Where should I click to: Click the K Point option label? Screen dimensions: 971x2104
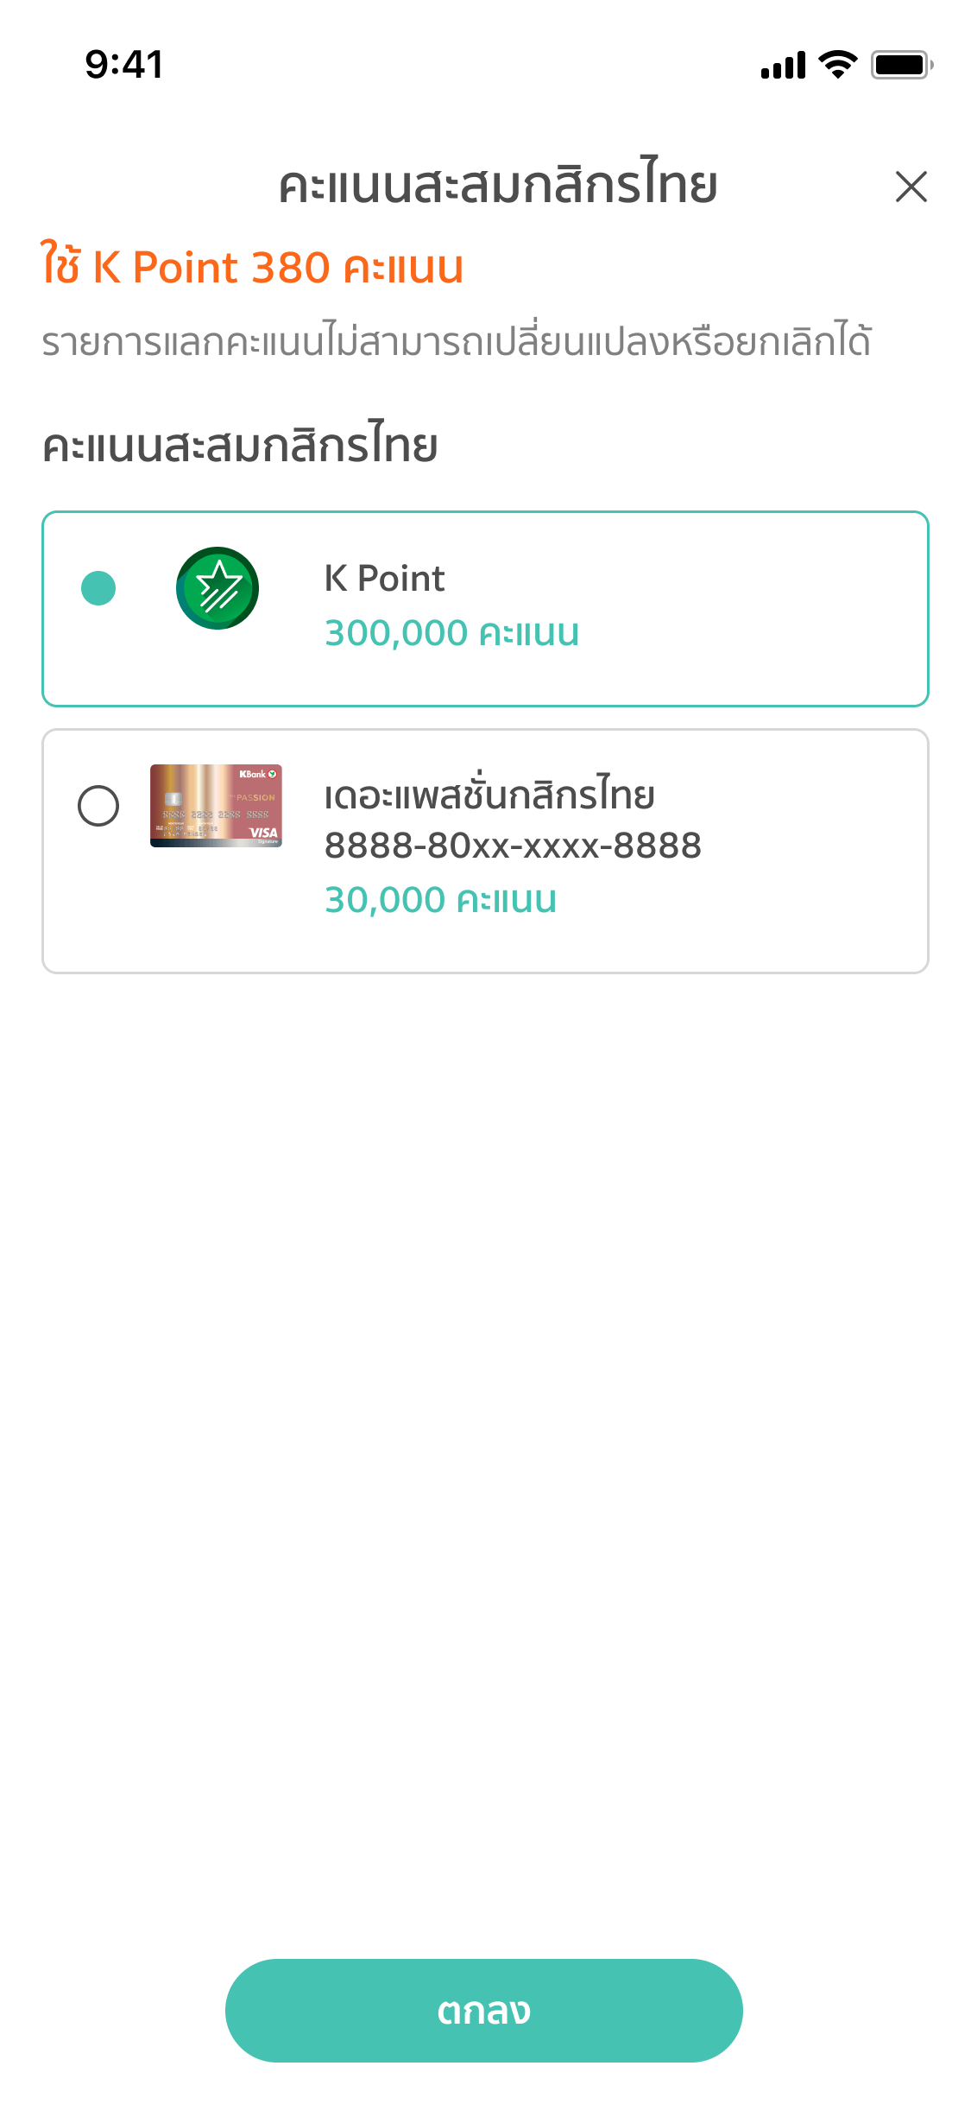384,579
